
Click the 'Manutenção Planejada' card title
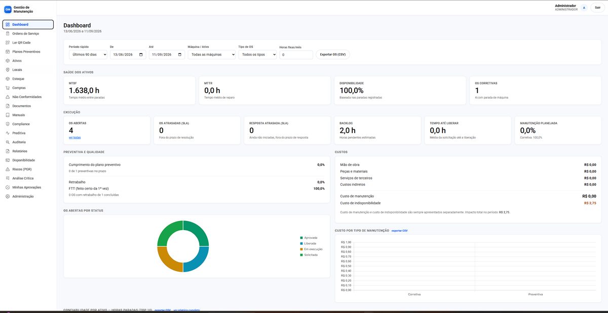539,123
